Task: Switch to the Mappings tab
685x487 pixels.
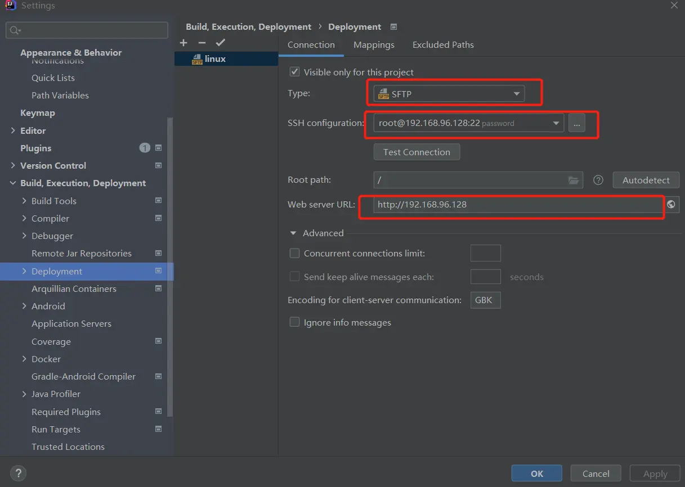Action: 374,45
